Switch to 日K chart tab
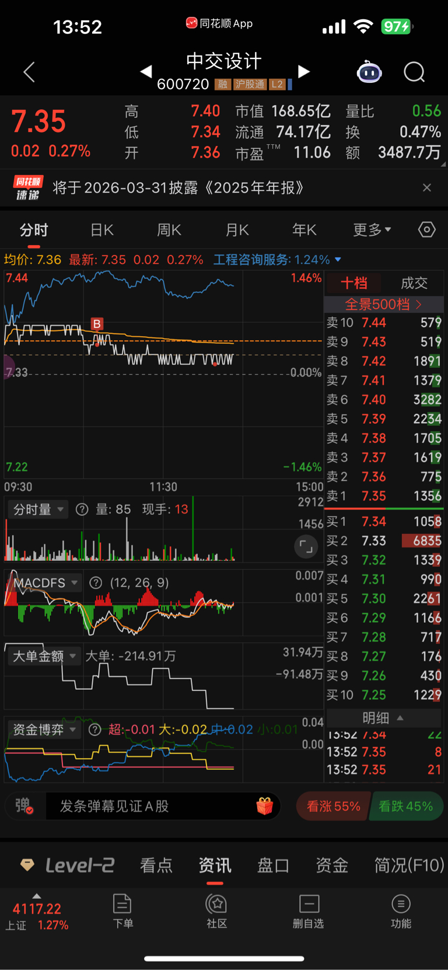 [x=102, y=230]
